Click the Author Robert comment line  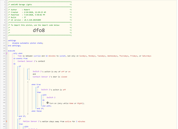pyautogui.click(x=40, y=10)
